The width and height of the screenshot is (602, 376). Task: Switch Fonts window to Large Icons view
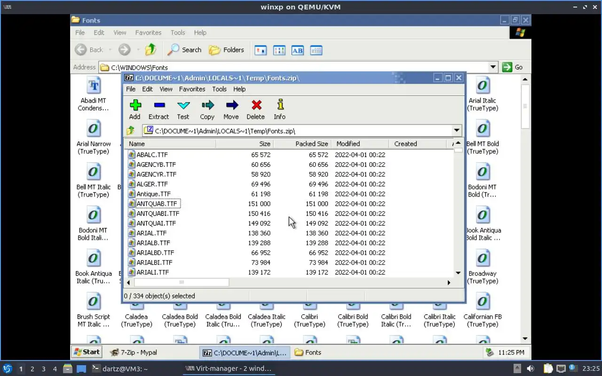(261, 50)
